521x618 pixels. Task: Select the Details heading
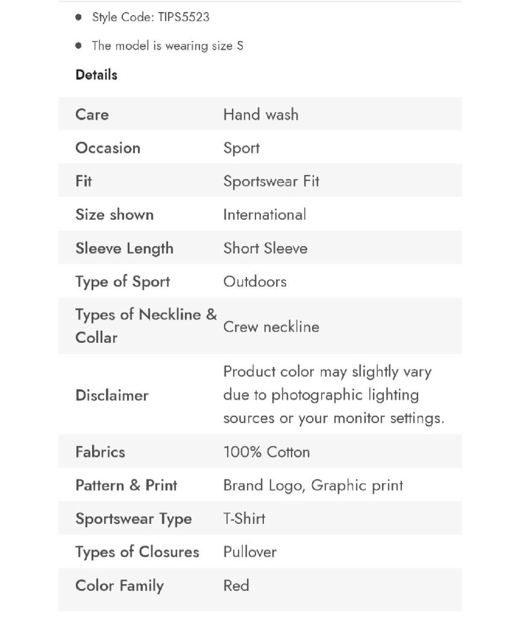[x=96, y=75]
